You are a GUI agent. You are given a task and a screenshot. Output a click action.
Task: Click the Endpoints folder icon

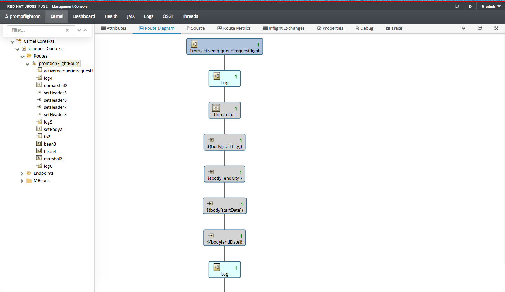tap(29, 173)
